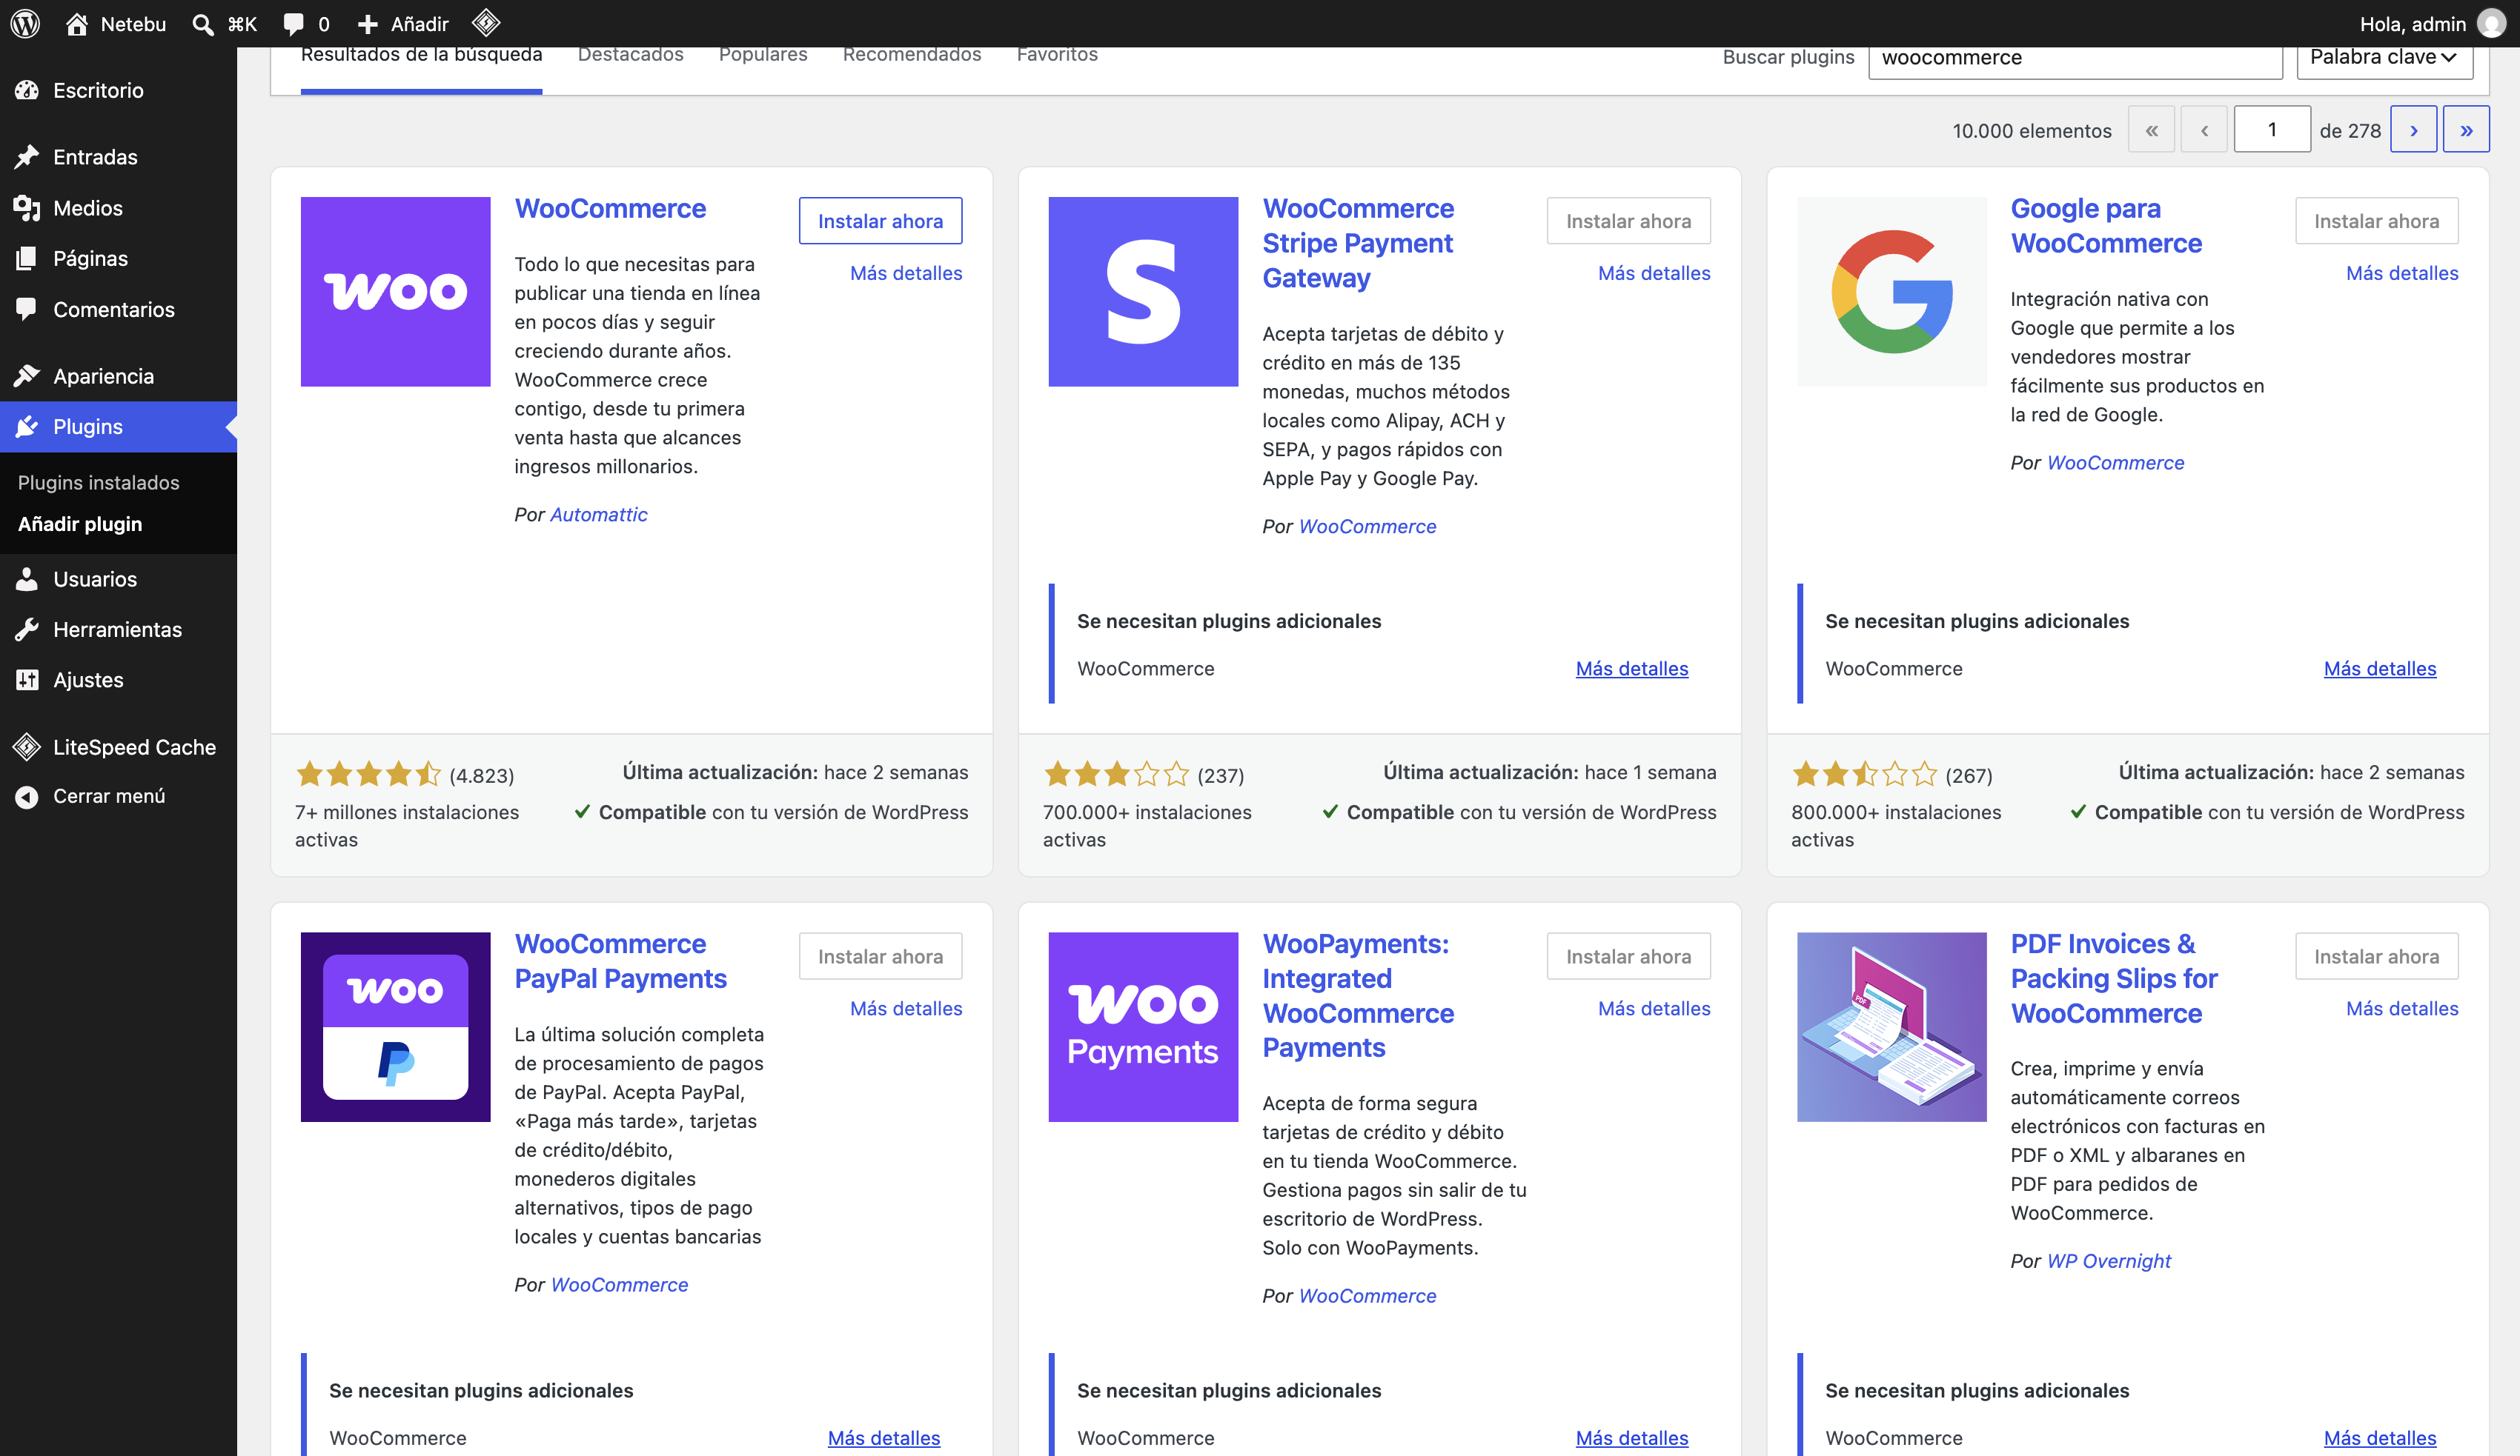
Task: Switch to the Recomendados tab
Action: click(x=912, y=55)
